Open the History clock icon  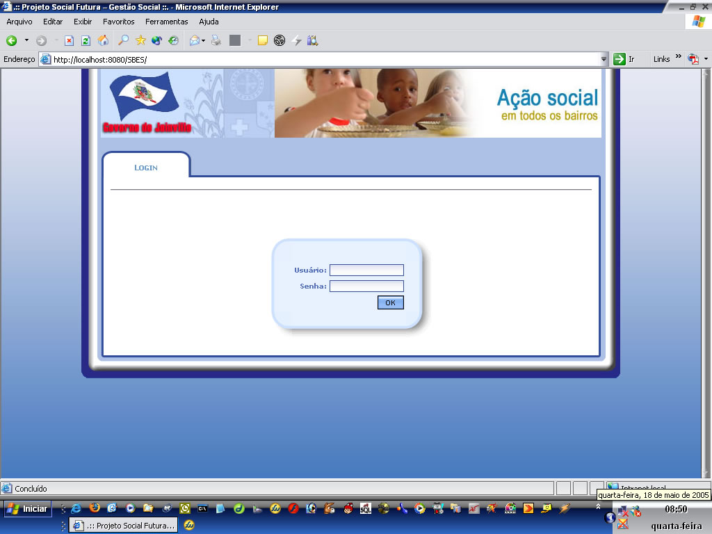173,40
